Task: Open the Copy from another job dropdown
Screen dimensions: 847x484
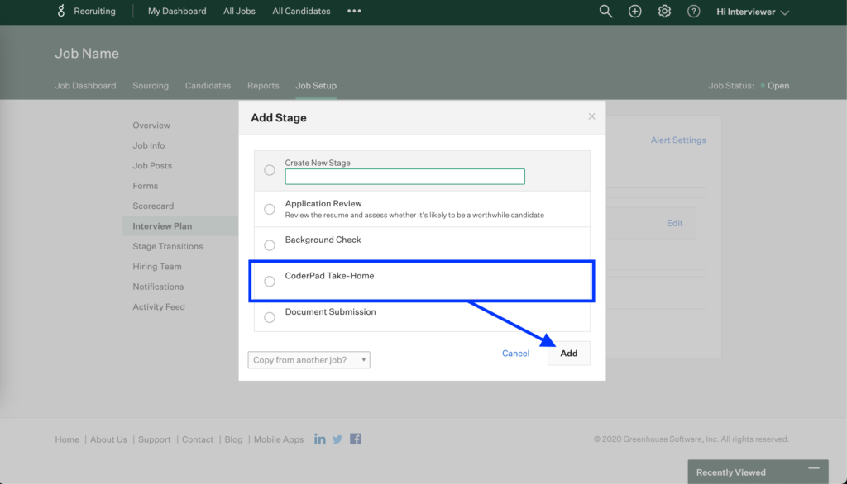Action: coord(309,359)
